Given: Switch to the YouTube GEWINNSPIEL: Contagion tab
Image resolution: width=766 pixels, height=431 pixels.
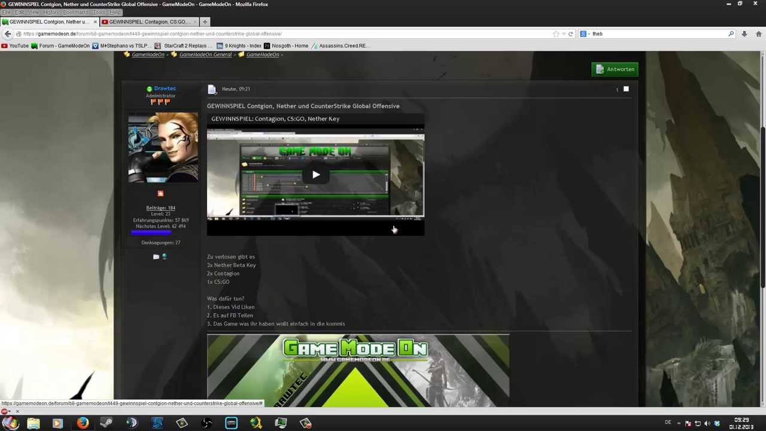Looking at the screenshot, I should pos(148,22).
